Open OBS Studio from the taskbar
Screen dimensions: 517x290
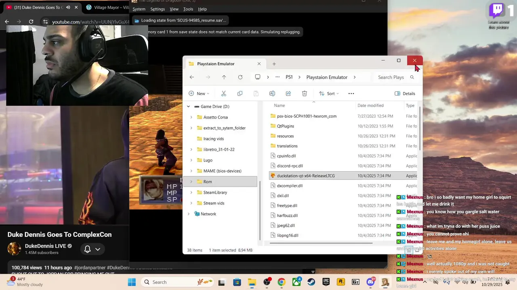coord(267,282)
